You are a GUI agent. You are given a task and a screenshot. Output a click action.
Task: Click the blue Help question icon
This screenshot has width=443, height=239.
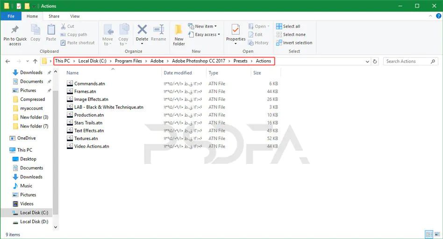[438, 16]
